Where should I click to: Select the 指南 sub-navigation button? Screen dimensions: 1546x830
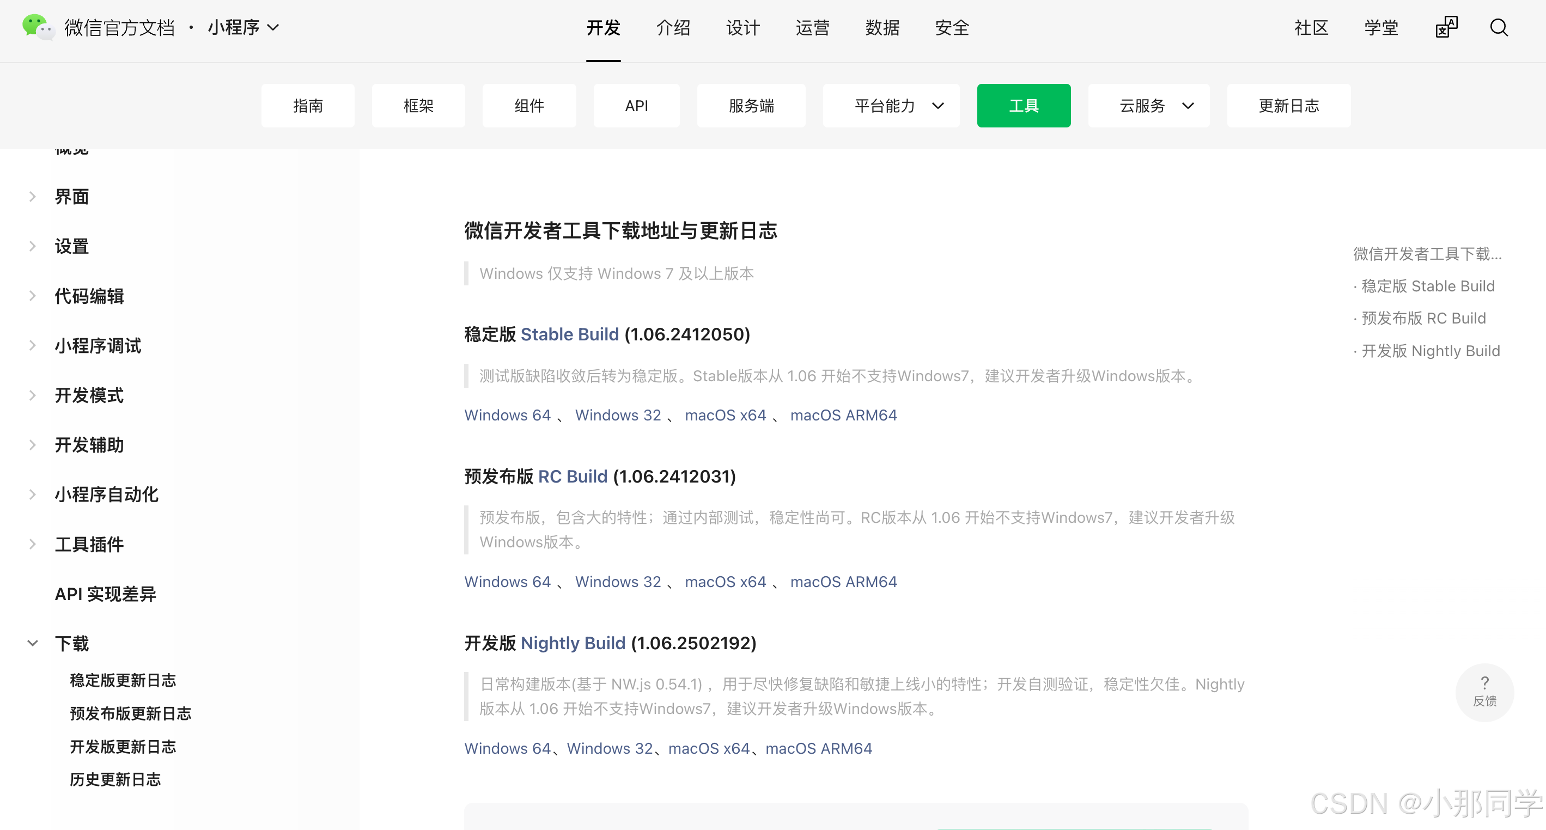click(308, 106)
